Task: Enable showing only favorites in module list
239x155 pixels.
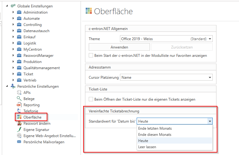Action: 91,56
